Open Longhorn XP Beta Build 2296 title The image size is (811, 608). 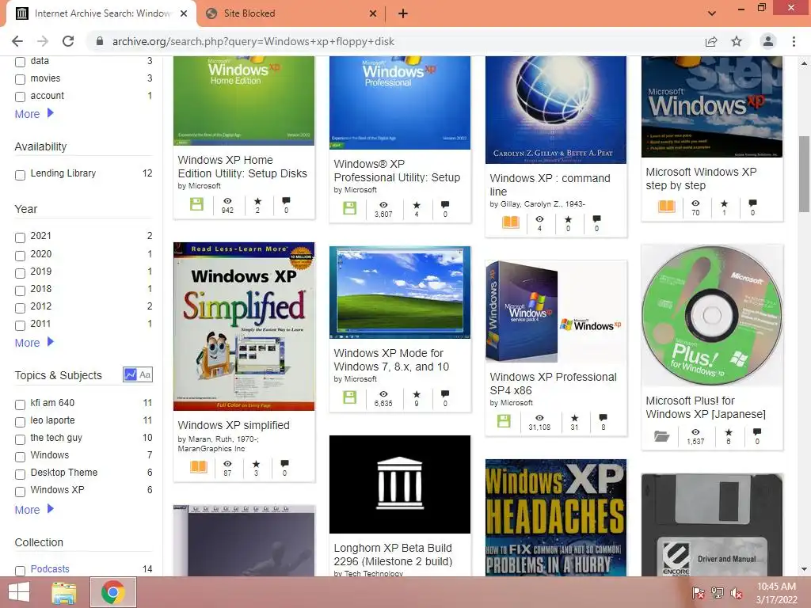click(393, 554)
